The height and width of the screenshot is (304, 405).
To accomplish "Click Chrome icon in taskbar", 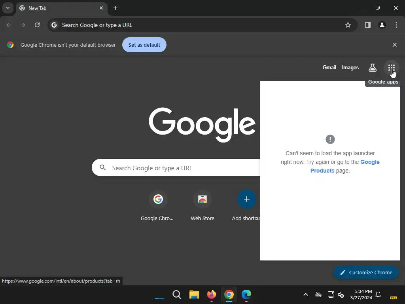I will [x=229, y=294].
